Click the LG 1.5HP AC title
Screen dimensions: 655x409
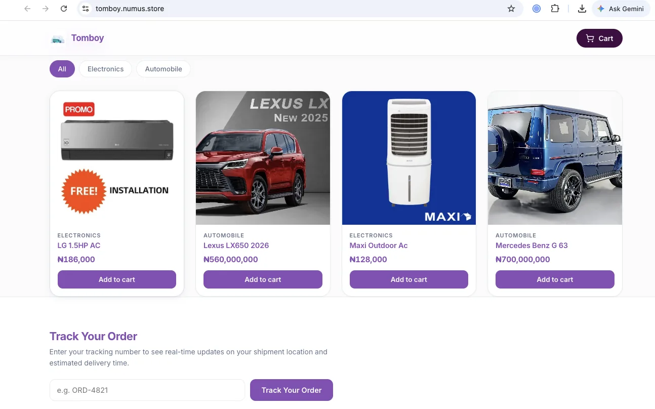coord(79,246)
